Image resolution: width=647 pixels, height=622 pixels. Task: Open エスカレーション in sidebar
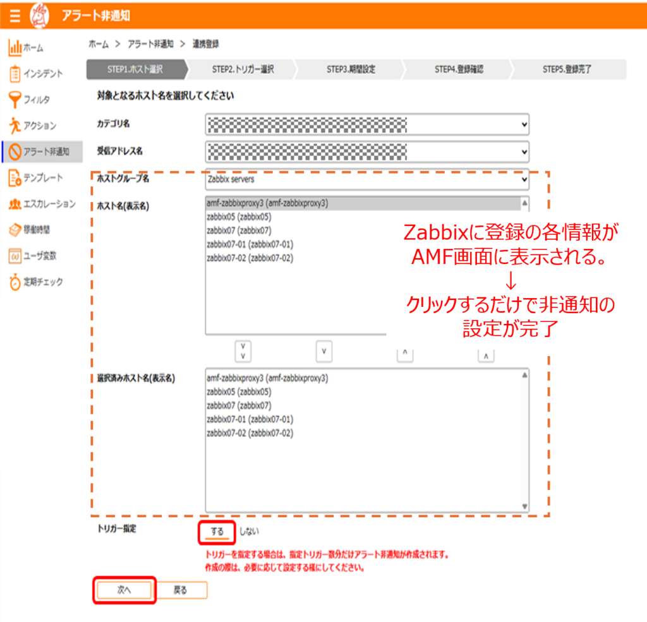(x=49, y=204)
